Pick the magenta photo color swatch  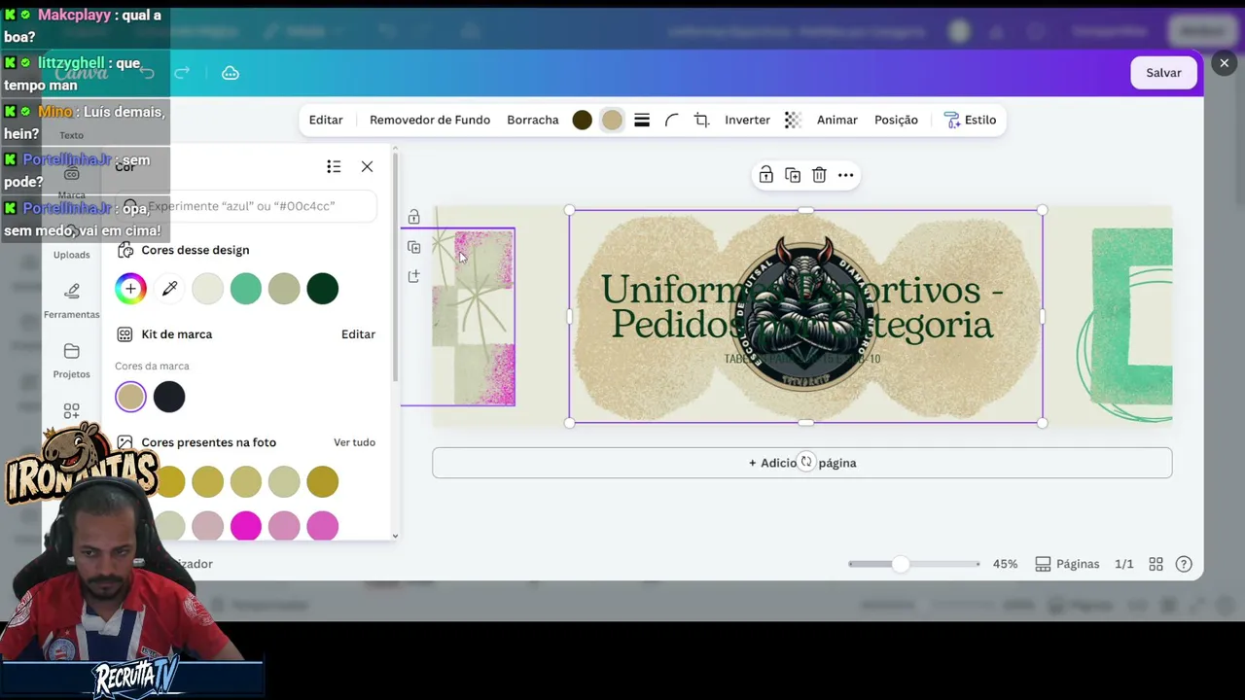pyautogui.click(x=246, y=526)
